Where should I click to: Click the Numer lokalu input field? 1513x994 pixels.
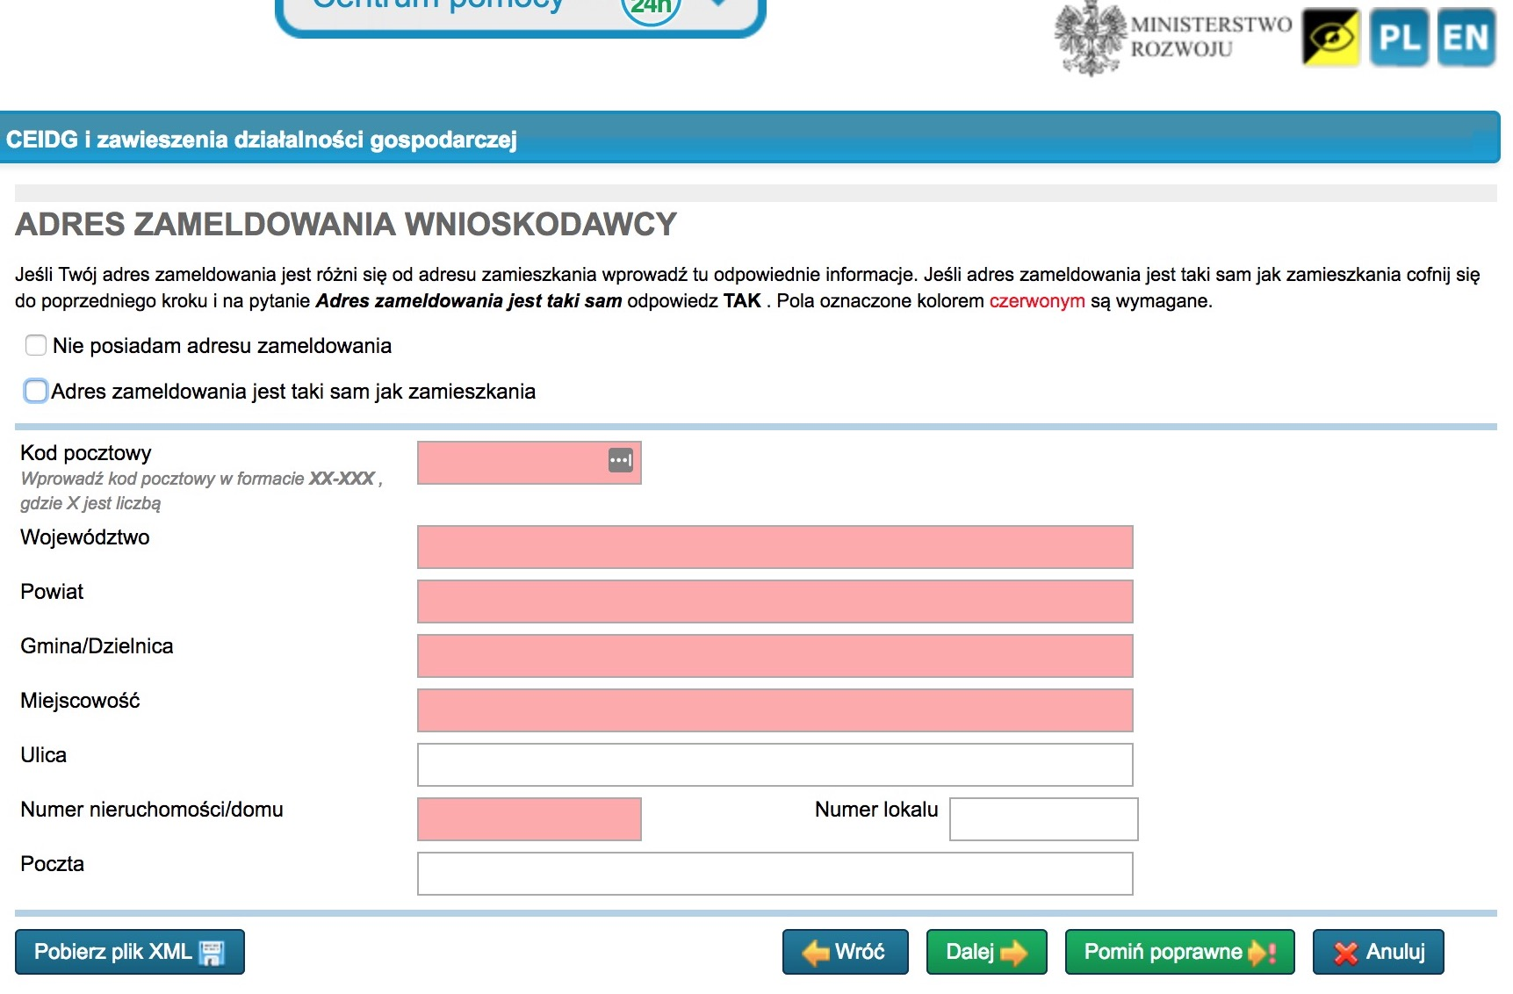[x=1043, y=819]
